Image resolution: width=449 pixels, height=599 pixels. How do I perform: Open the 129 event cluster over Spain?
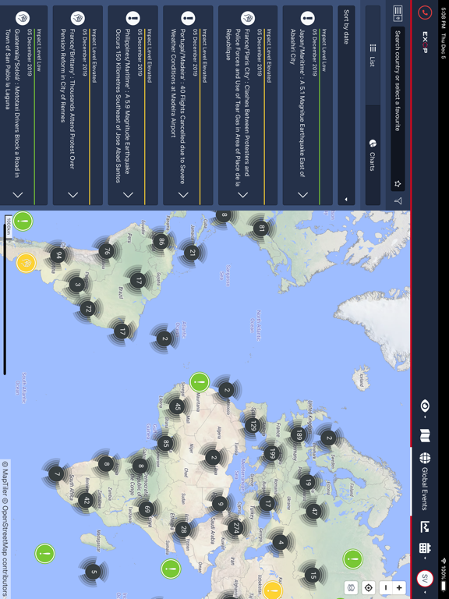click(253, 425)
